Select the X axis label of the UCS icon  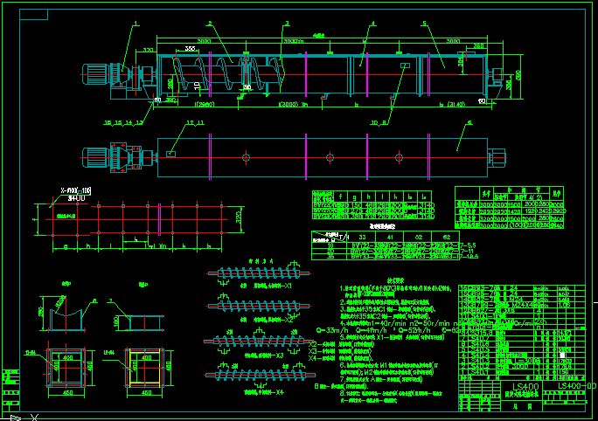click(x=34, y=418)
